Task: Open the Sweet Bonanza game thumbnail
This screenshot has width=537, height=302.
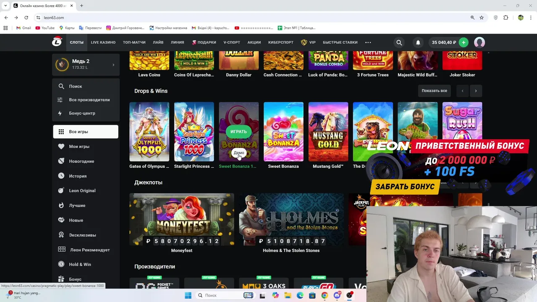Action: (x=284, y=132)
